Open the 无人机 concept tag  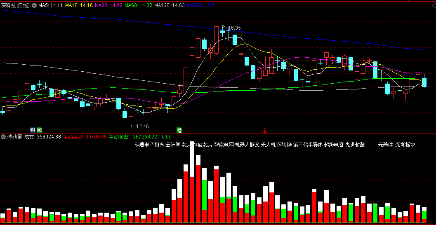[x=268, y=145]
